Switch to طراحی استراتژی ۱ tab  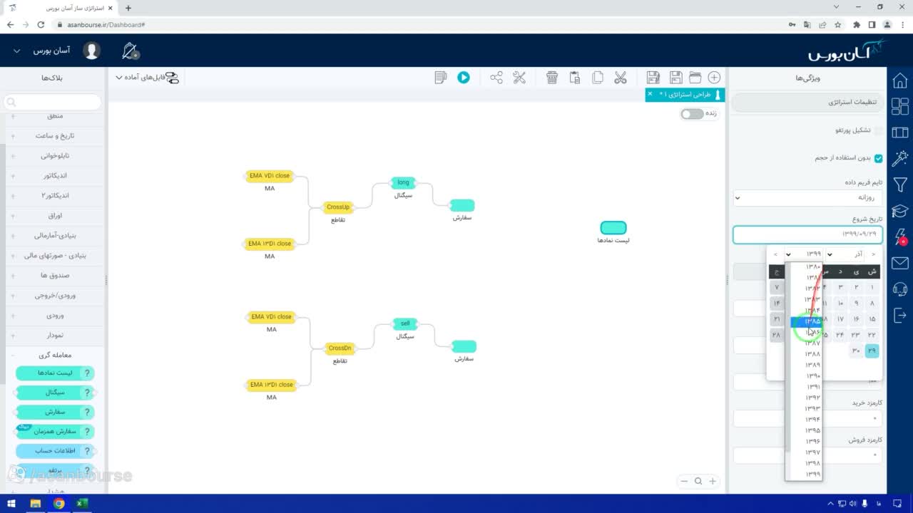(x=685, y=94)
